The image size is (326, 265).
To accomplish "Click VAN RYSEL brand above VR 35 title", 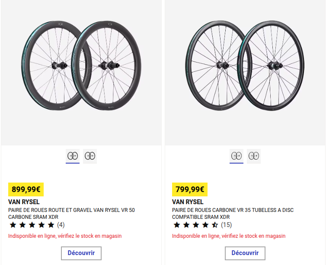I will pyautogui.click(x=188, y=202).
